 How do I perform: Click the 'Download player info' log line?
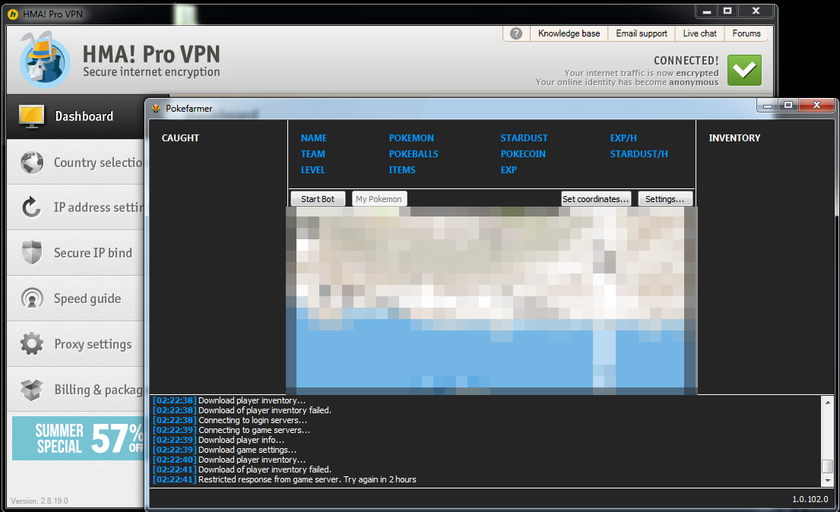click(219, 440)
